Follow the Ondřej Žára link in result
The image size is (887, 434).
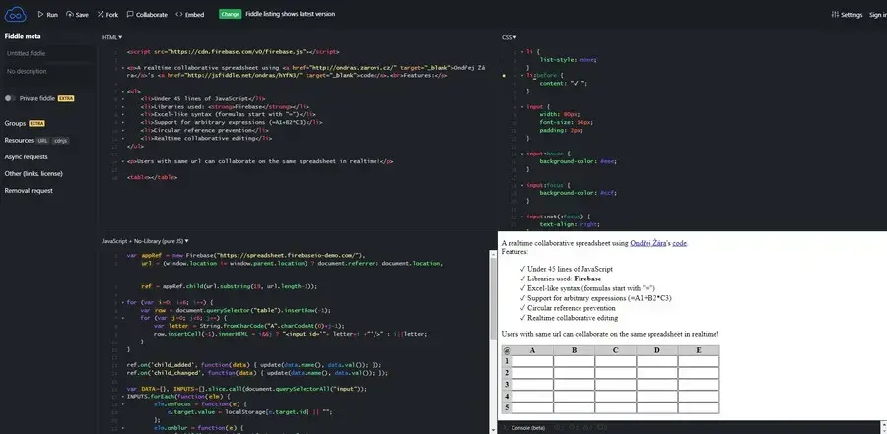pyautogui.click(x=648, y=243)
